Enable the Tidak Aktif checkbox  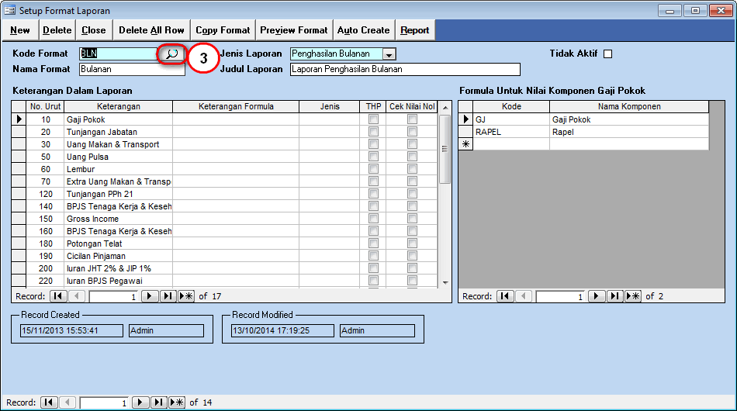tap(608, 54)
